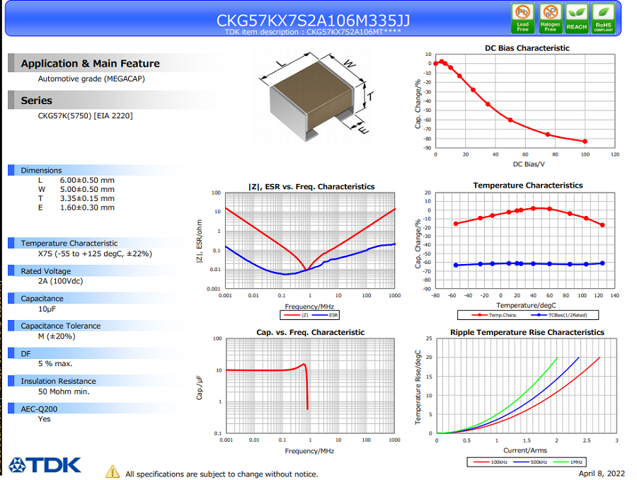Click the 50 Mohm min. value
Viewport: 637px width, 480px height.
click(64, 392)
